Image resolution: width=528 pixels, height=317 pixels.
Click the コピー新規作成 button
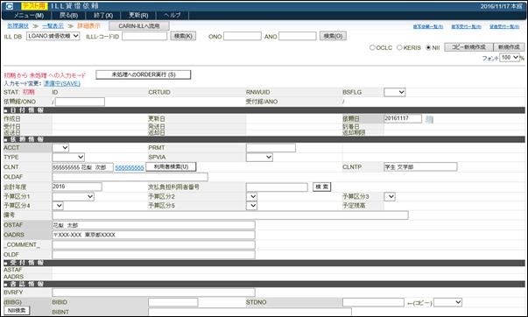pyautogui.click(x=468, y=47)
